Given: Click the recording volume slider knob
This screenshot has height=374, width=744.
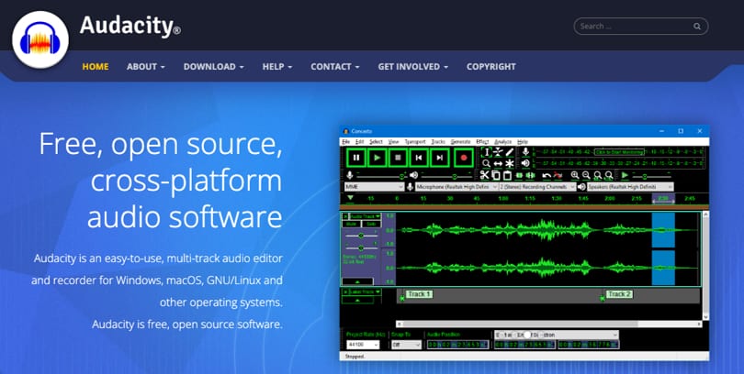Looking at the screenshot, I should (402, 176).
